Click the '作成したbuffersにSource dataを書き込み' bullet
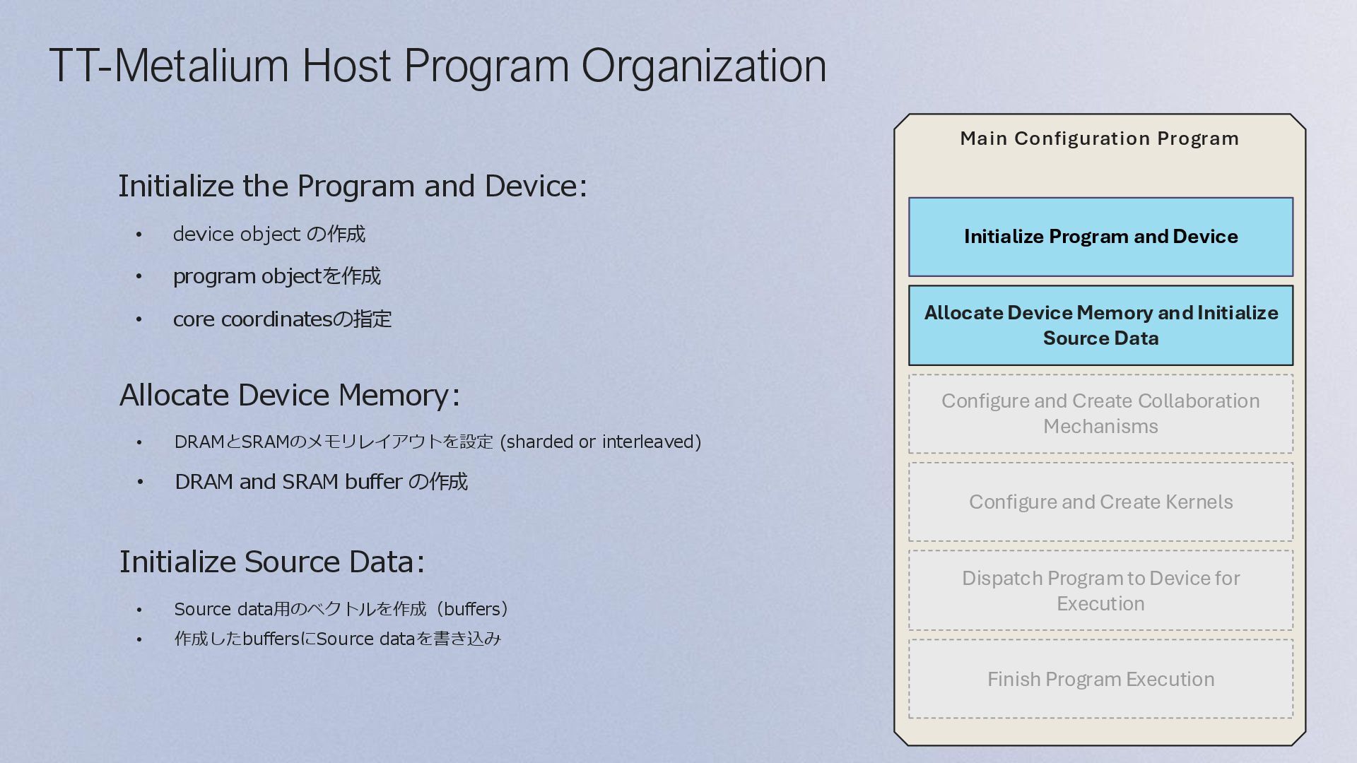The width and height of the screenshot is (1357, 763). tap(338, 639)
